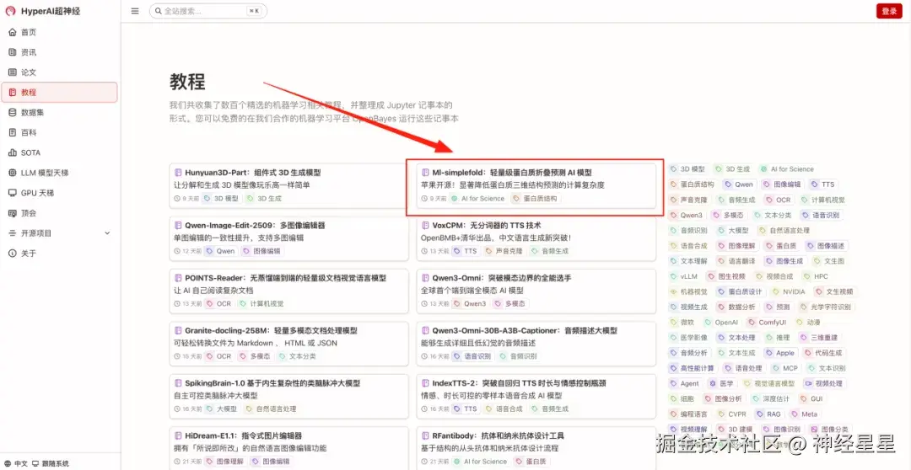Image resolution: width=911 pixels, height=470 pixels.
Task: Open 关于 in the sidebar
Action: tap(59, 253)
